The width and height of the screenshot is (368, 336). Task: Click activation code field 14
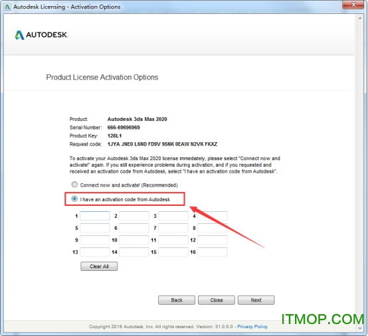[x=134, y=252]
